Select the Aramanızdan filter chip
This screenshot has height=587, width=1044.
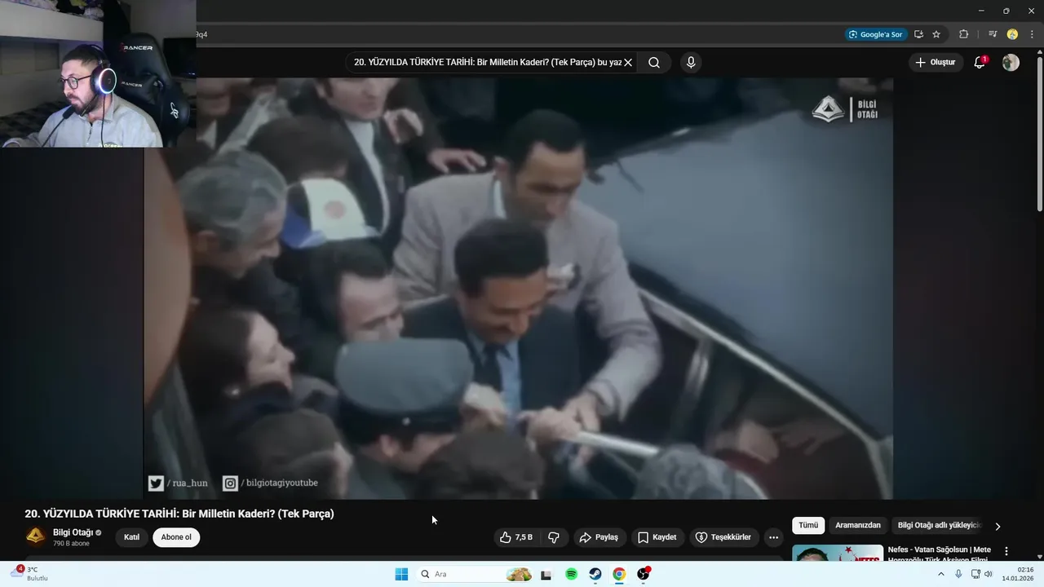pyautogui.click(x=858, y=526)
